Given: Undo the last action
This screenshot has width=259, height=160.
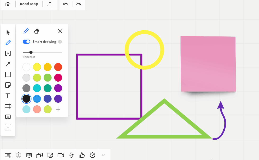Looking at the screenshot, I should 66,4.
